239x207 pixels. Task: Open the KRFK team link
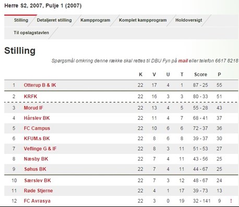click(30, 96)
